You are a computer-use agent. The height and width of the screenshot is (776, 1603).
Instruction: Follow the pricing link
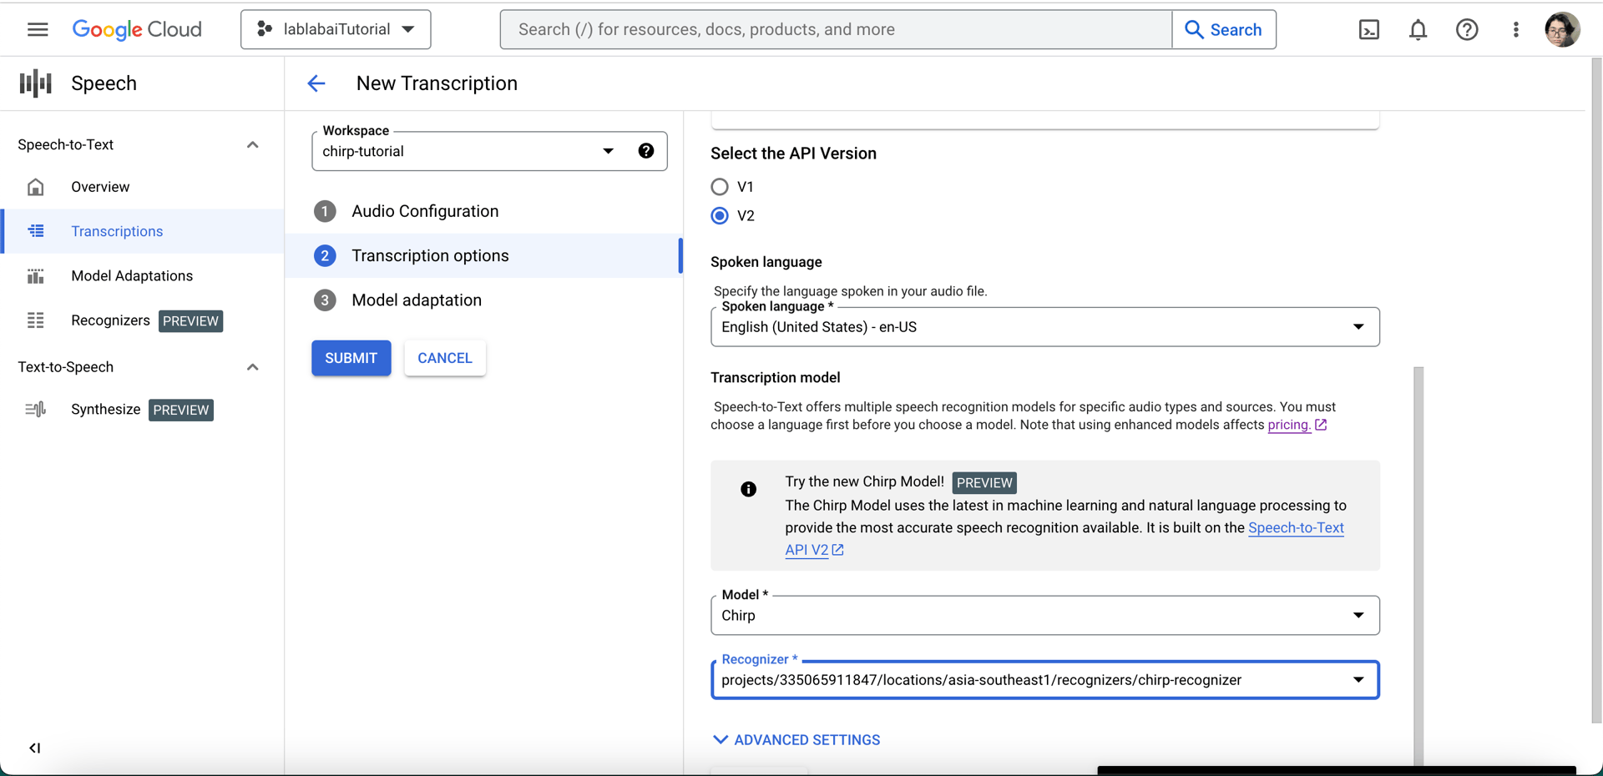pos(1288,425)
